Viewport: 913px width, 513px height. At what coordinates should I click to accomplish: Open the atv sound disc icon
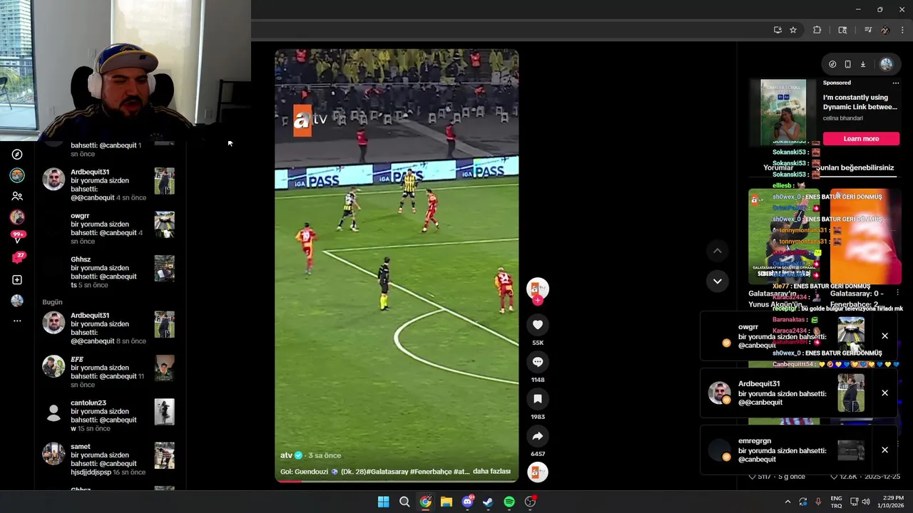[x=538, y=472]
